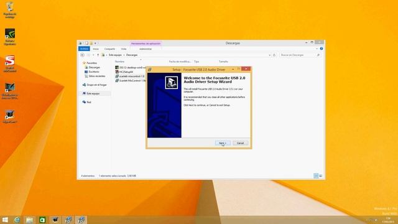
Task: Click Descargas in the address bar path
Action: [132, 55]
